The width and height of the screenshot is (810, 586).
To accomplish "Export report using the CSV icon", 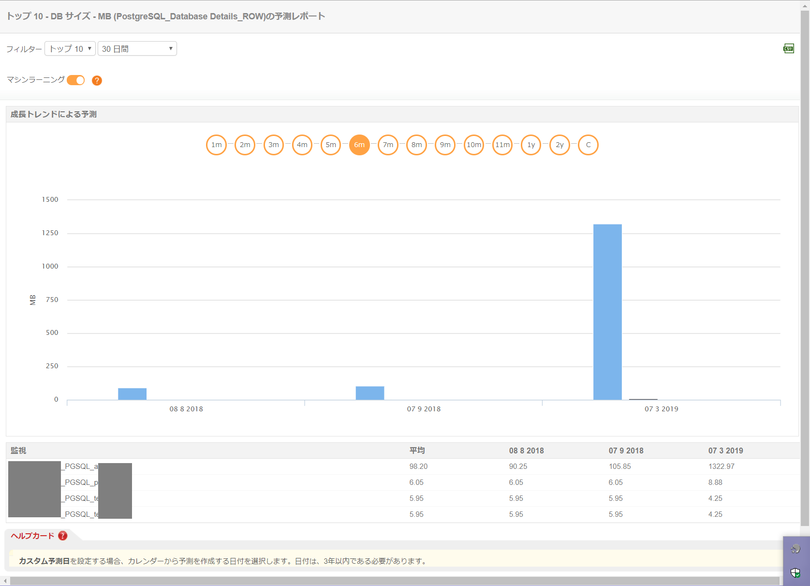I will [788, 48].
